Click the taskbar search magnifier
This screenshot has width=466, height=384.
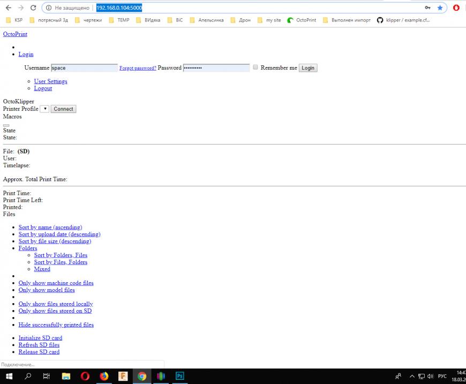28,377
